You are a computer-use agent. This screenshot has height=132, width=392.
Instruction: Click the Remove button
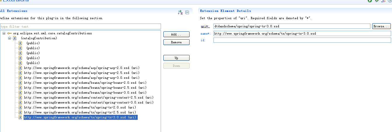(x=176, y=42)
